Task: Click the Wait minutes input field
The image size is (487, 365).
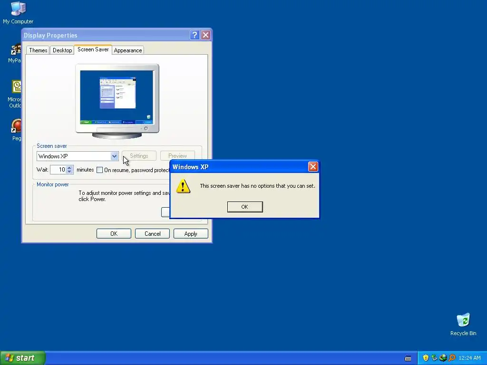Action: tap(58, 170)
